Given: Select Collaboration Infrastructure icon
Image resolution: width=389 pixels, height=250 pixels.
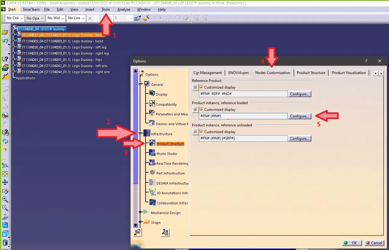Looking at the screenshot, I should point(152,202).
